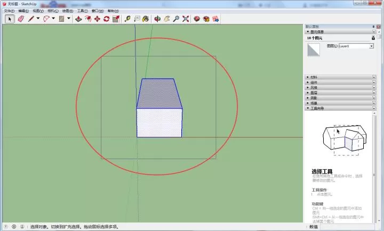Click the 工具向导 panel scrollbar
Viewport: 384px width, 231px height.
[374, 167]
